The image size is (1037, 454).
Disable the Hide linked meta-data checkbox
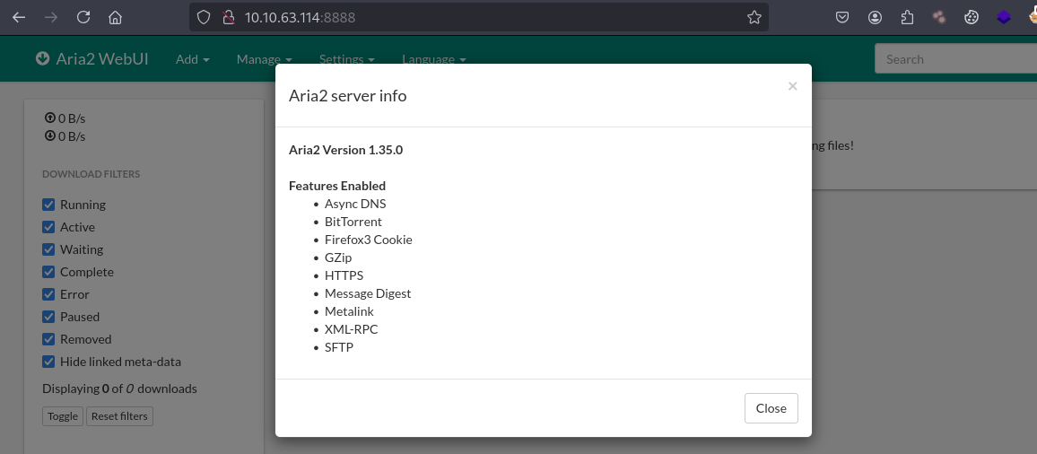49,362
